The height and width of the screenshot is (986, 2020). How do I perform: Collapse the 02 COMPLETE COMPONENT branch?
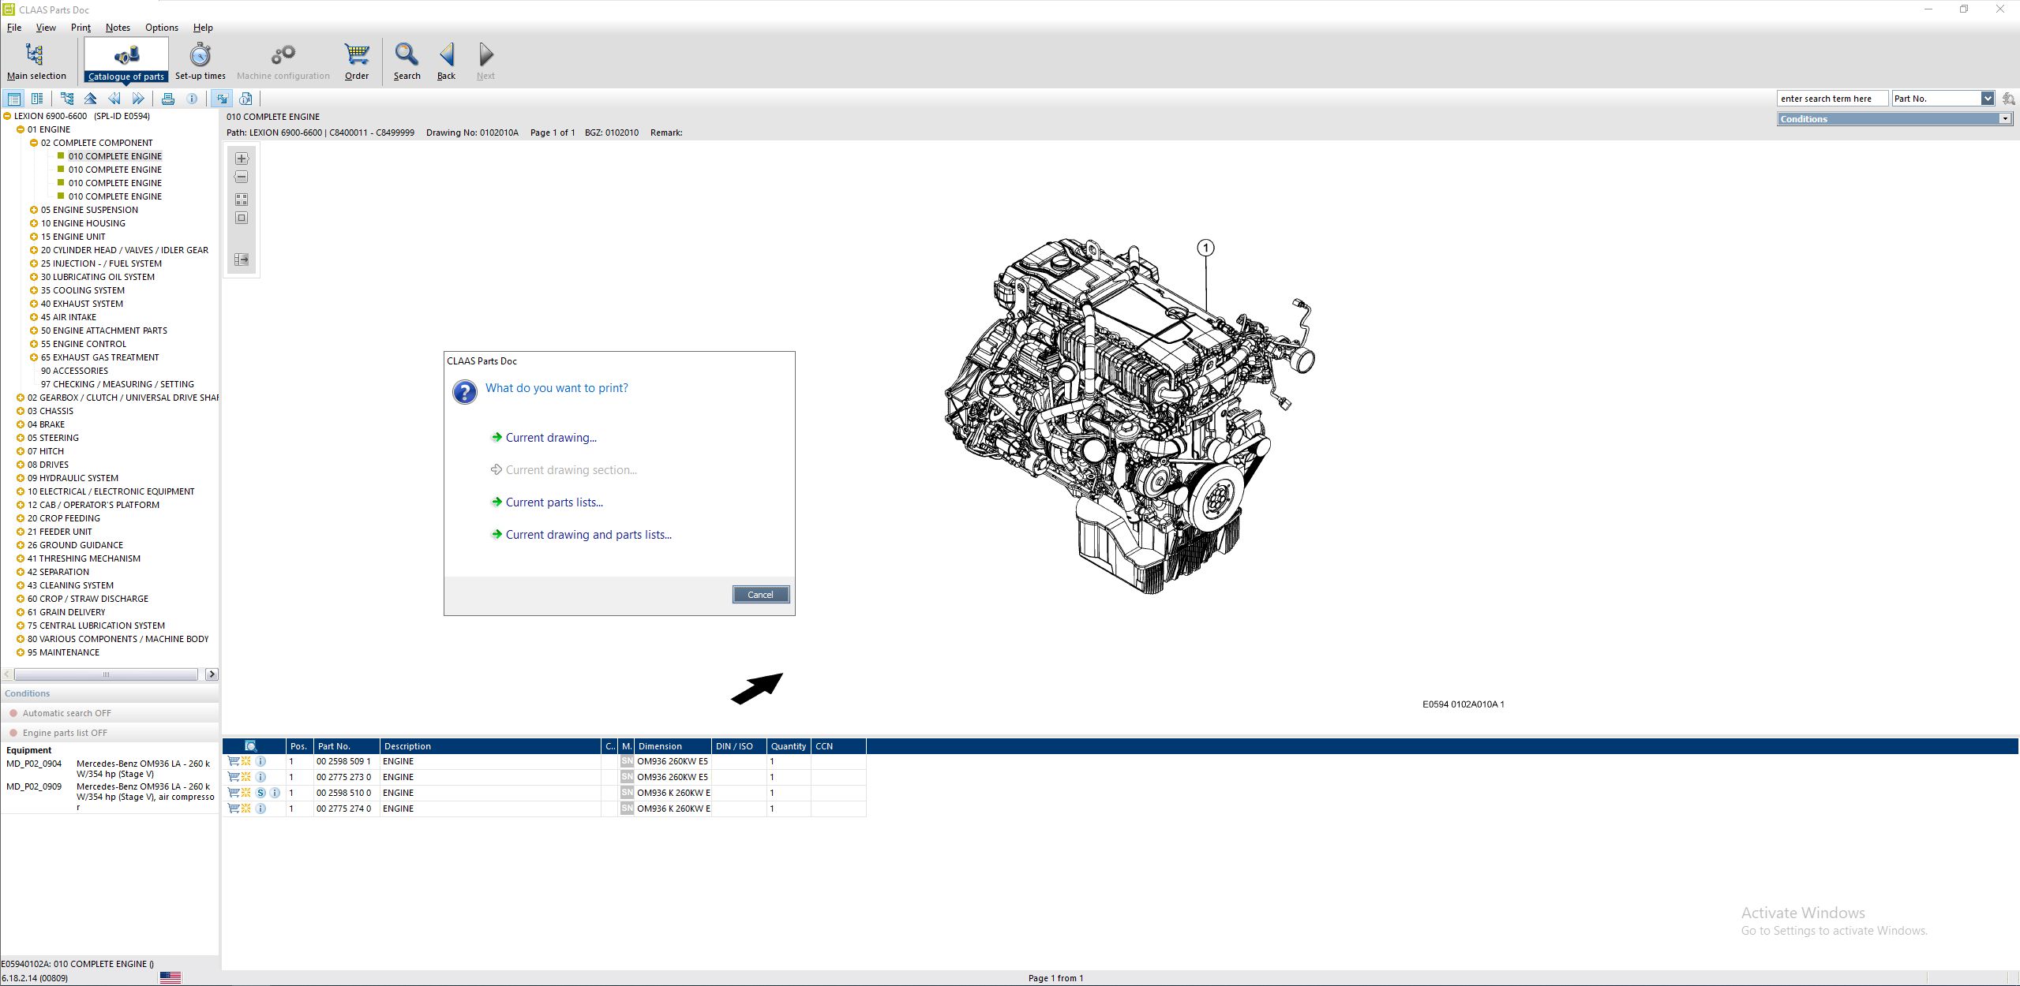point(33,142)
